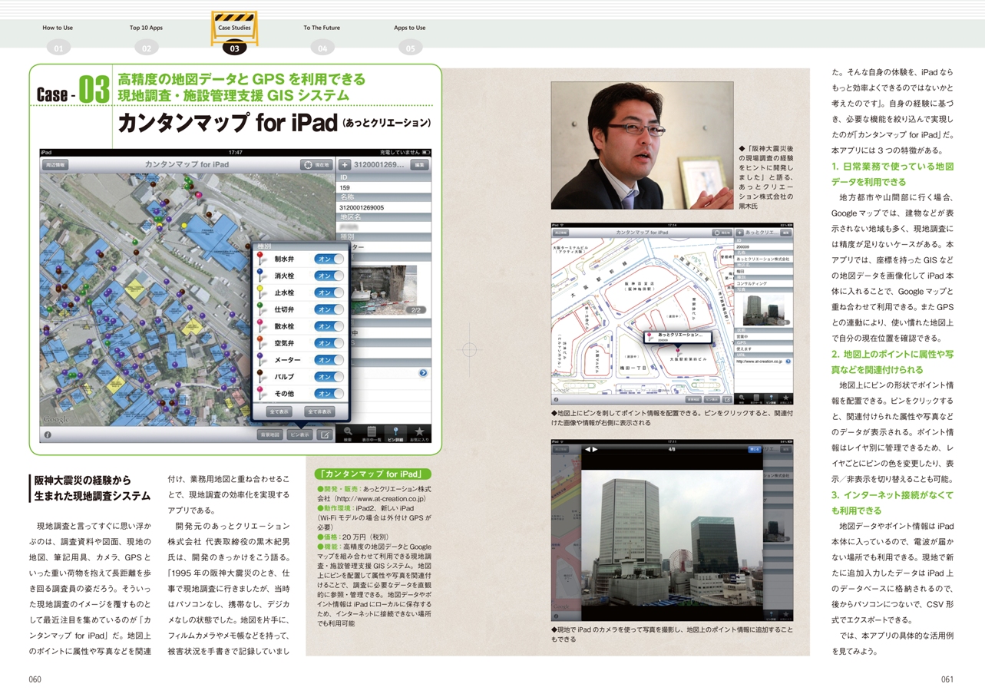The width and height of the screenshot is (985, 697).
Task: Tap the blue arrow beside http://www.at-creation.co.jp URL
Action: pos(788,361)
